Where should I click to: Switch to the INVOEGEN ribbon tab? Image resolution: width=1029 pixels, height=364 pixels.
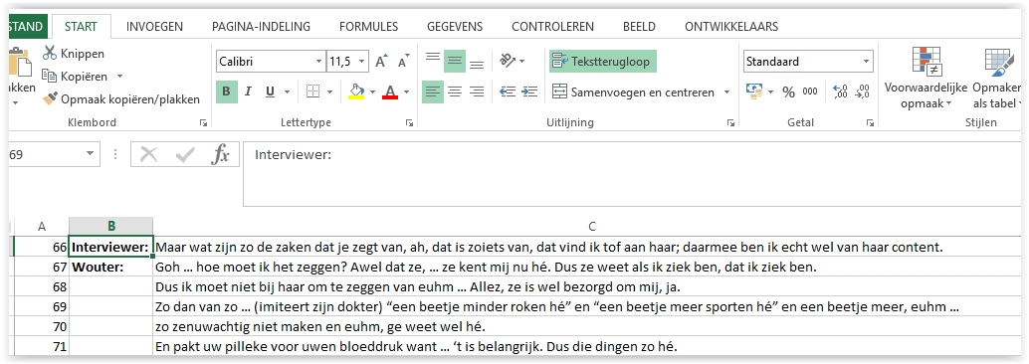click(154, 27)
